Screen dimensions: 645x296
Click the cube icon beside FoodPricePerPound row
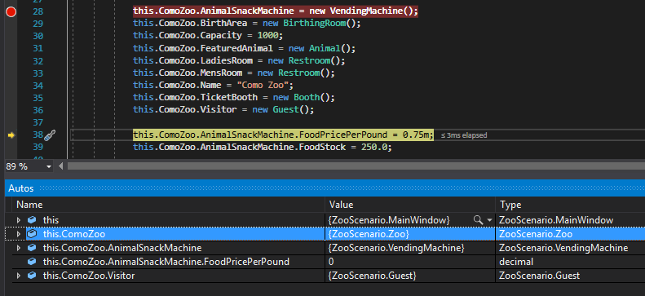point(32,262)
